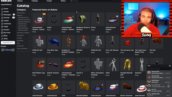Open the Games menu
Image resolution: width=172 pixels, height=97 pixels.
[x=20, y=1]
